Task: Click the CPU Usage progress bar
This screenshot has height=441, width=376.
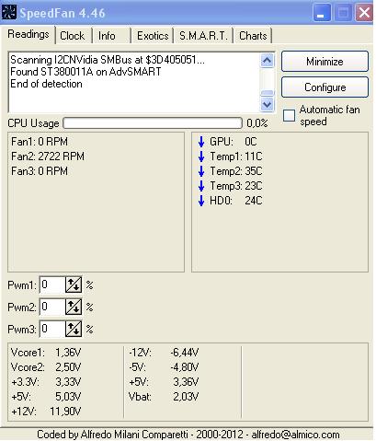Action: click(x=153, y=123)
